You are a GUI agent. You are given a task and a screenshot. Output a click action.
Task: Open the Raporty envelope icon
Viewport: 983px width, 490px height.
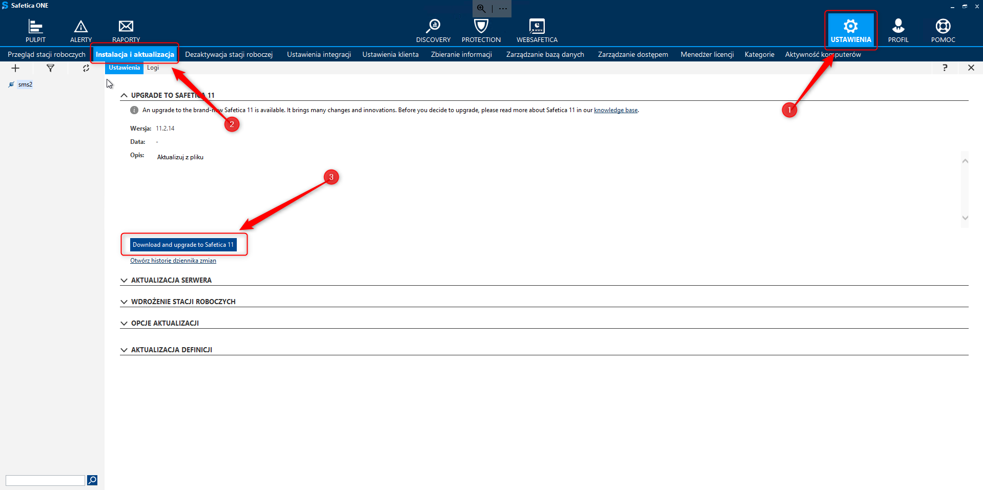tap(126, 30)
